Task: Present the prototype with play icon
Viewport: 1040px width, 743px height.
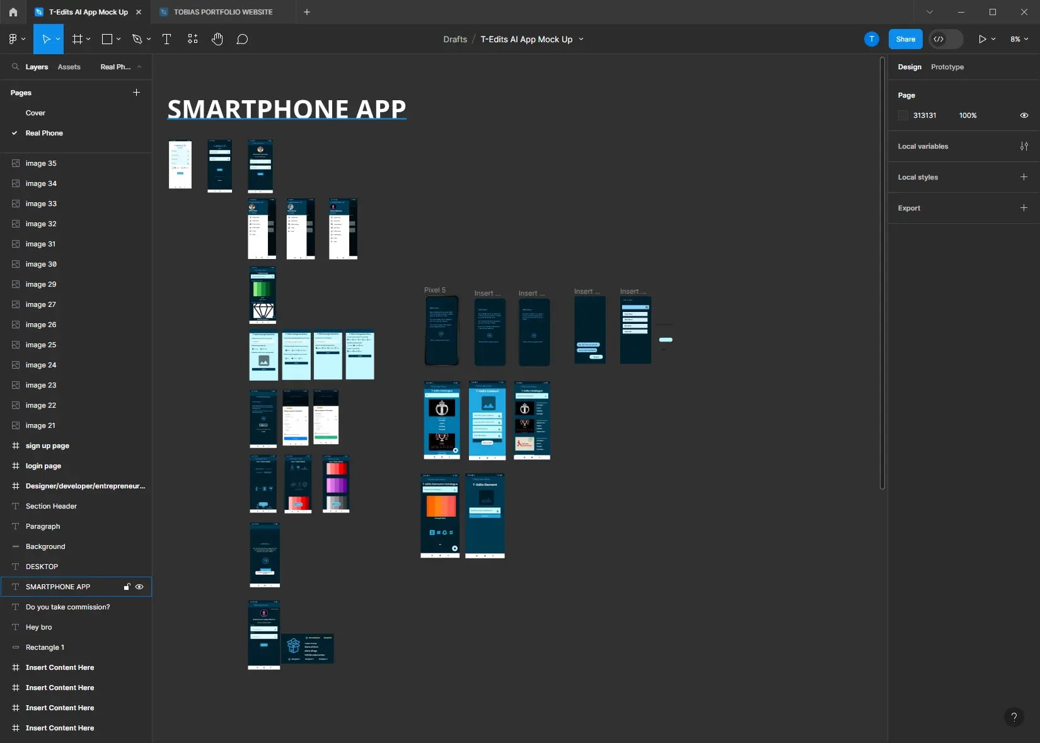Action: pos(982,39)
